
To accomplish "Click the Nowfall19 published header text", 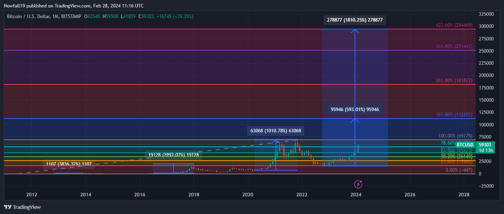I will click(x=74, y=6).
